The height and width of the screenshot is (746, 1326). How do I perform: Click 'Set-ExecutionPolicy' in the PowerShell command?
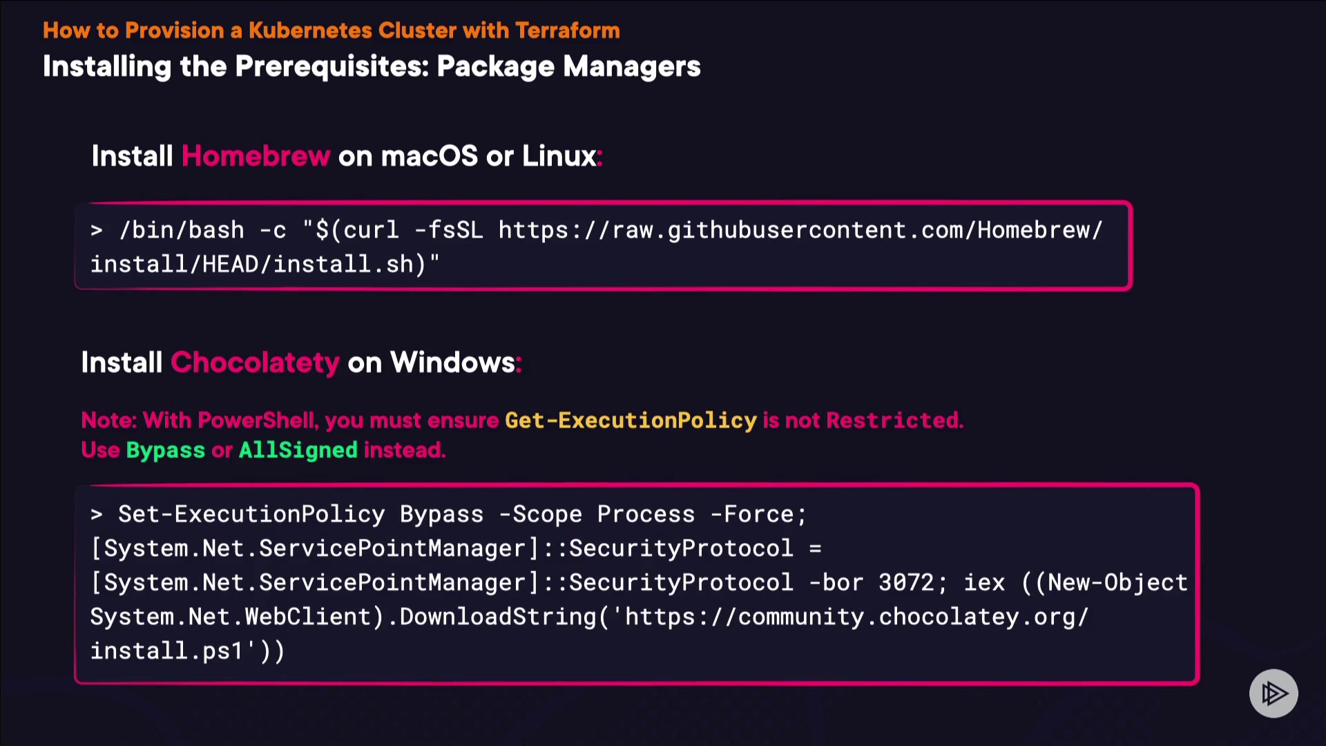click(251, 514)
